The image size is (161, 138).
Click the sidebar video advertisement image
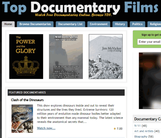pos(150,81)
